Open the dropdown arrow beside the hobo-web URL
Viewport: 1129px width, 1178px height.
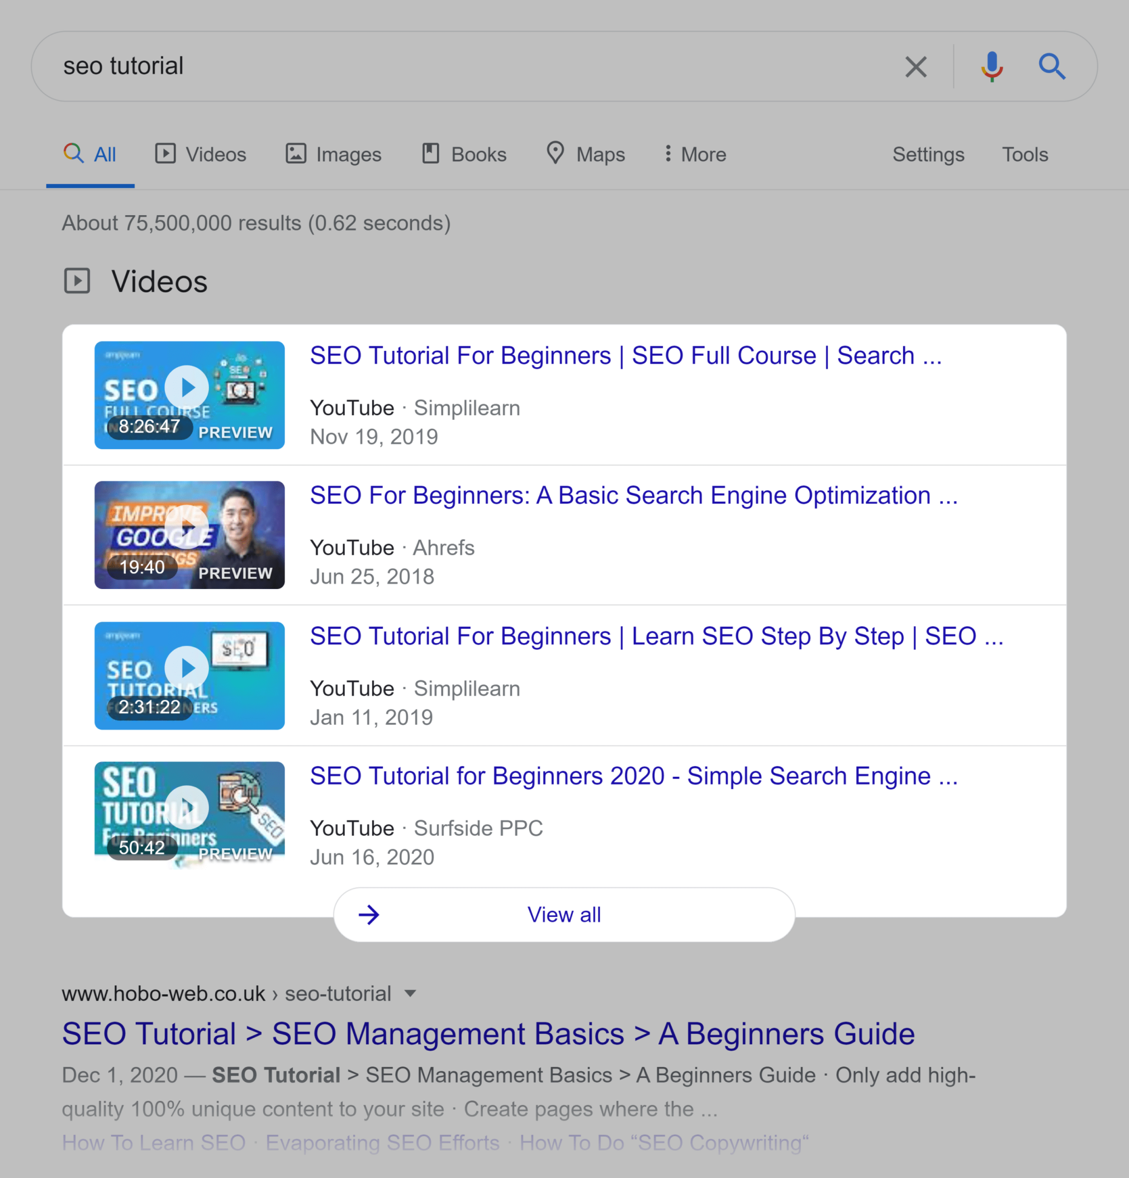click(x=410, y=994)
